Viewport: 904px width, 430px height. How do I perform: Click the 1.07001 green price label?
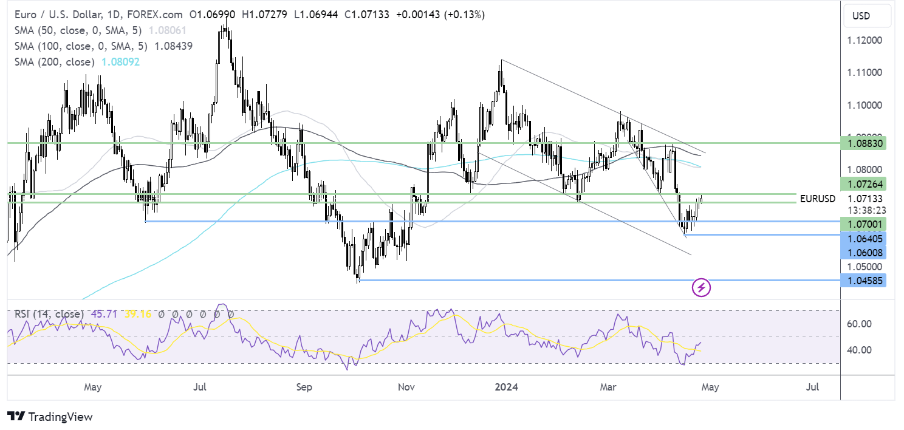[x=863, y=224]
